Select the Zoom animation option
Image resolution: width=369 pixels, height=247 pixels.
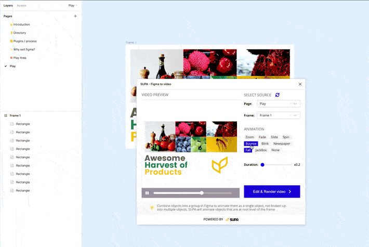coord(249,137)
